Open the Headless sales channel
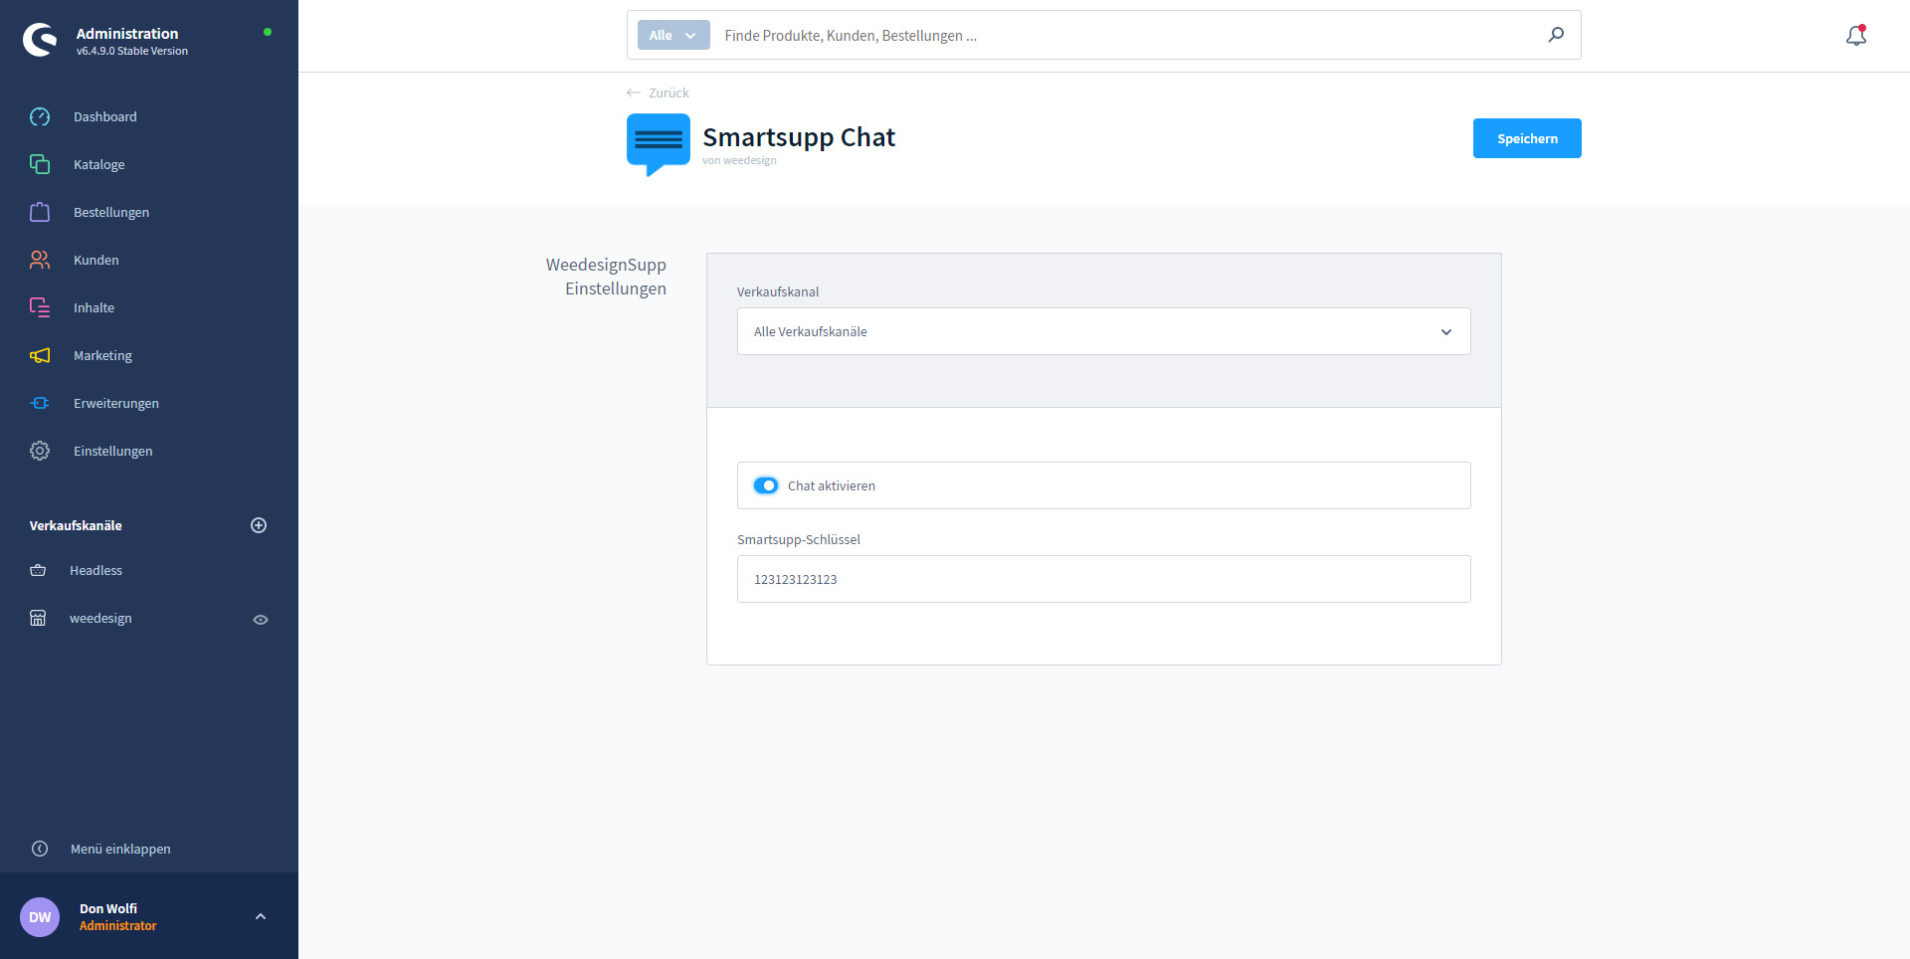Viewport: 1910px width, 959px height. [95, 570]
